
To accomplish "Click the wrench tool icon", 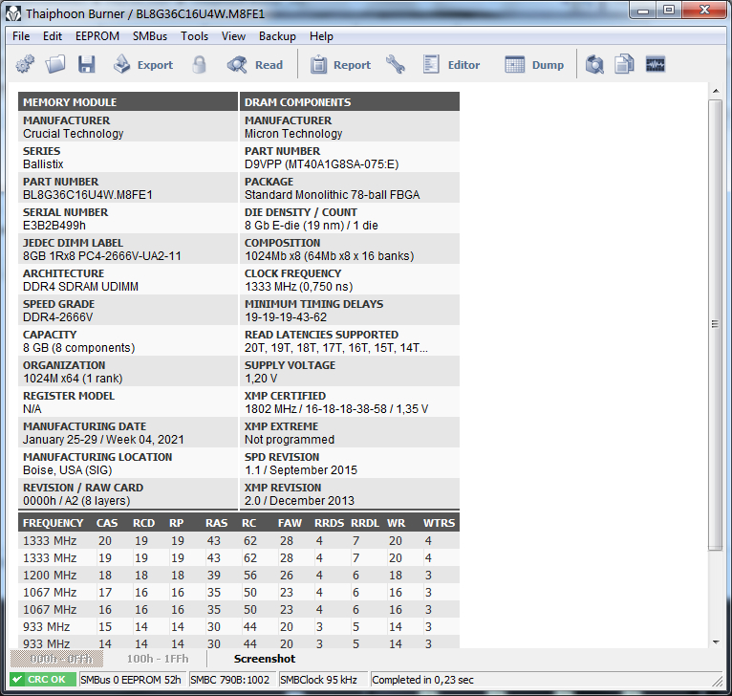I will click(396, 64).
